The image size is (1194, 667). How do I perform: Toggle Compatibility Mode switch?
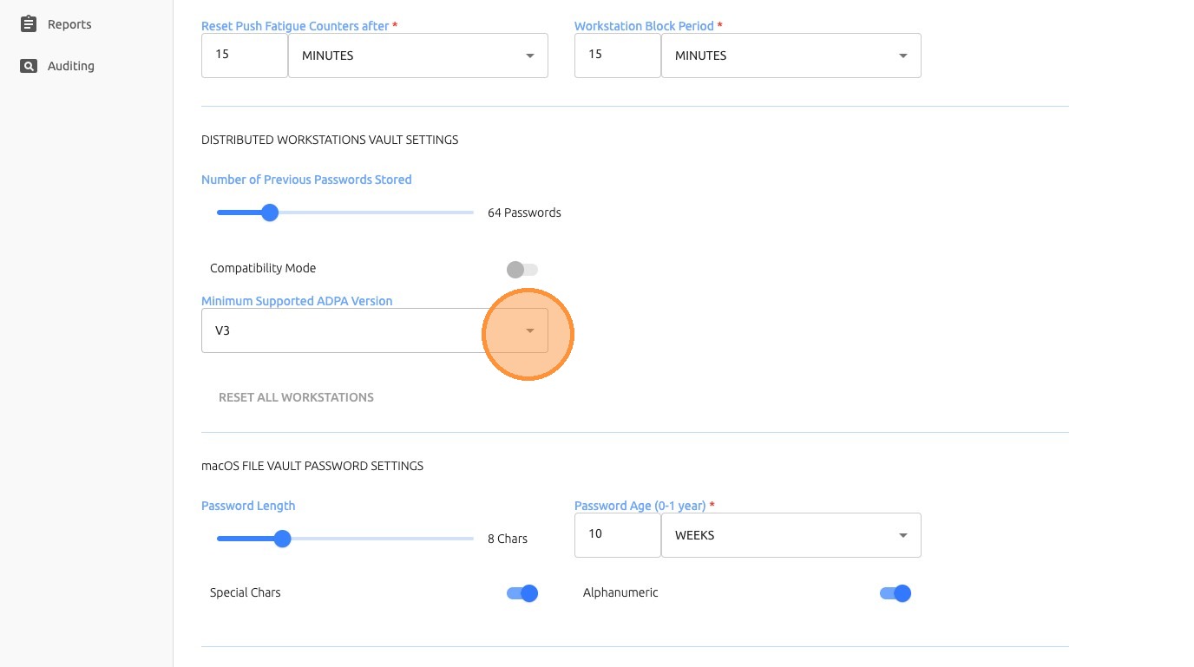coord(522,270)
